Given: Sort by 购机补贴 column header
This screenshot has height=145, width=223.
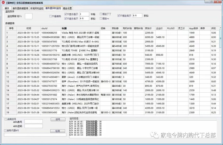Looking at the screenshot, I should 128,28.
